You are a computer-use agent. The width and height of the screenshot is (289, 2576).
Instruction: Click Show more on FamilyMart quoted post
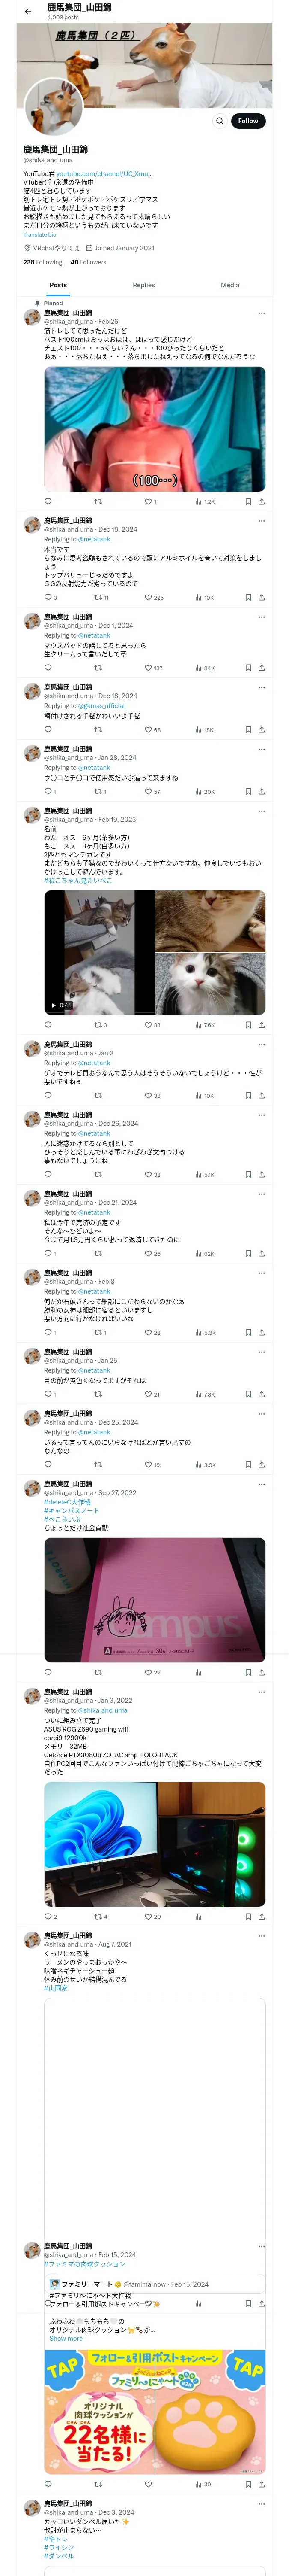(66, 2339)
